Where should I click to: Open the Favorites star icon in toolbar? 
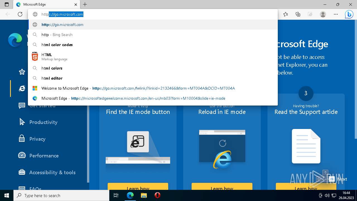click(x=286, y=14)
